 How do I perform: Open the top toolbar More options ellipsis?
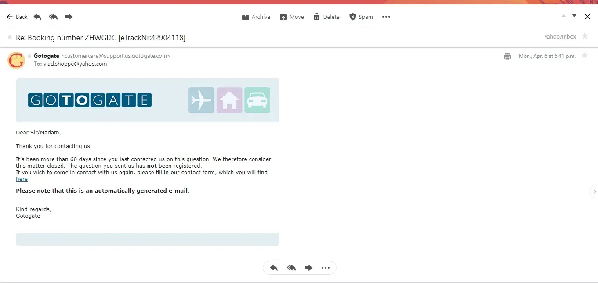pos(386,17)
